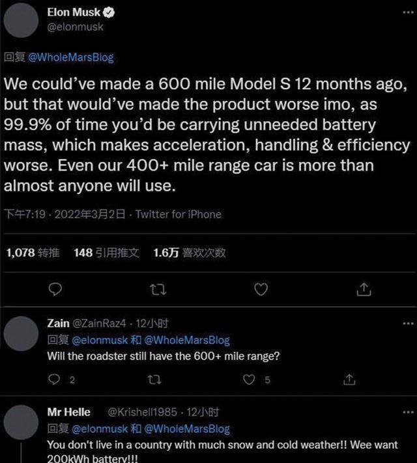Click the reply icon under Elon's tweet
Viewport: 417px width, 463px height.
56,288
